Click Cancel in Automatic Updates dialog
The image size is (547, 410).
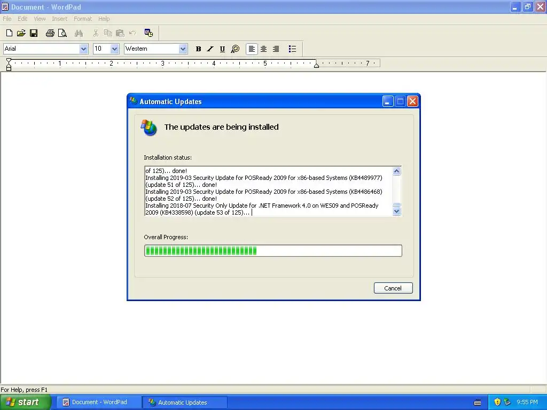(x=393, y=288)
